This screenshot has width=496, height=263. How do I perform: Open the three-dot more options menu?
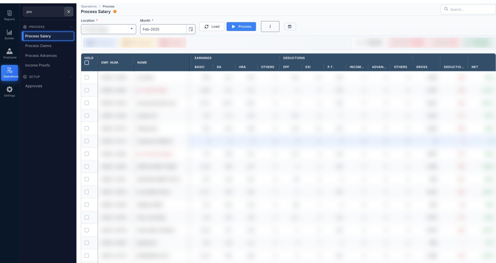tap(270, 27)
